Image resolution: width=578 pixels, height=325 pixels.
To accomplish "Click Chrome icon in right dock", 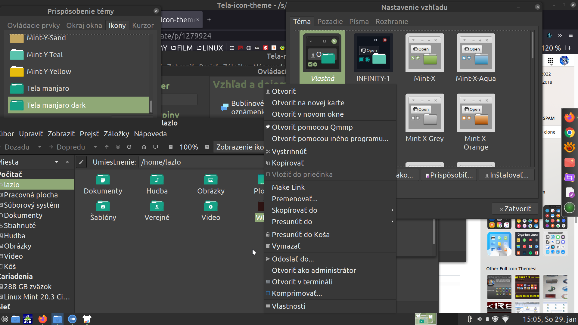I will click(x=569, y=132).
